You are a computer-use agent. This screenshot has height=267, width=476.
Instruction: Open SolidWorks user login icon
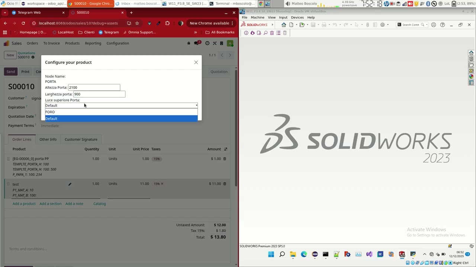pyautogui.click(x=433, y=25)
